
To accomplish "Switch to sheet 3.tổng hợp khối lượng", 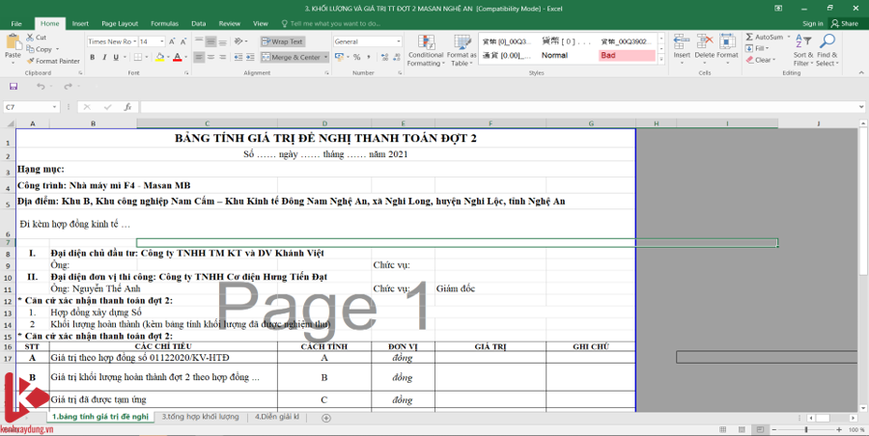I will [200, 417].
